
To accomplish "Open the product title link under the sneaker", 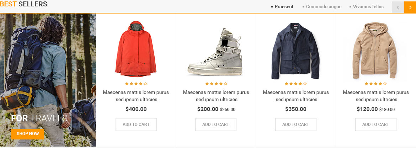I will tap(216, 96).
